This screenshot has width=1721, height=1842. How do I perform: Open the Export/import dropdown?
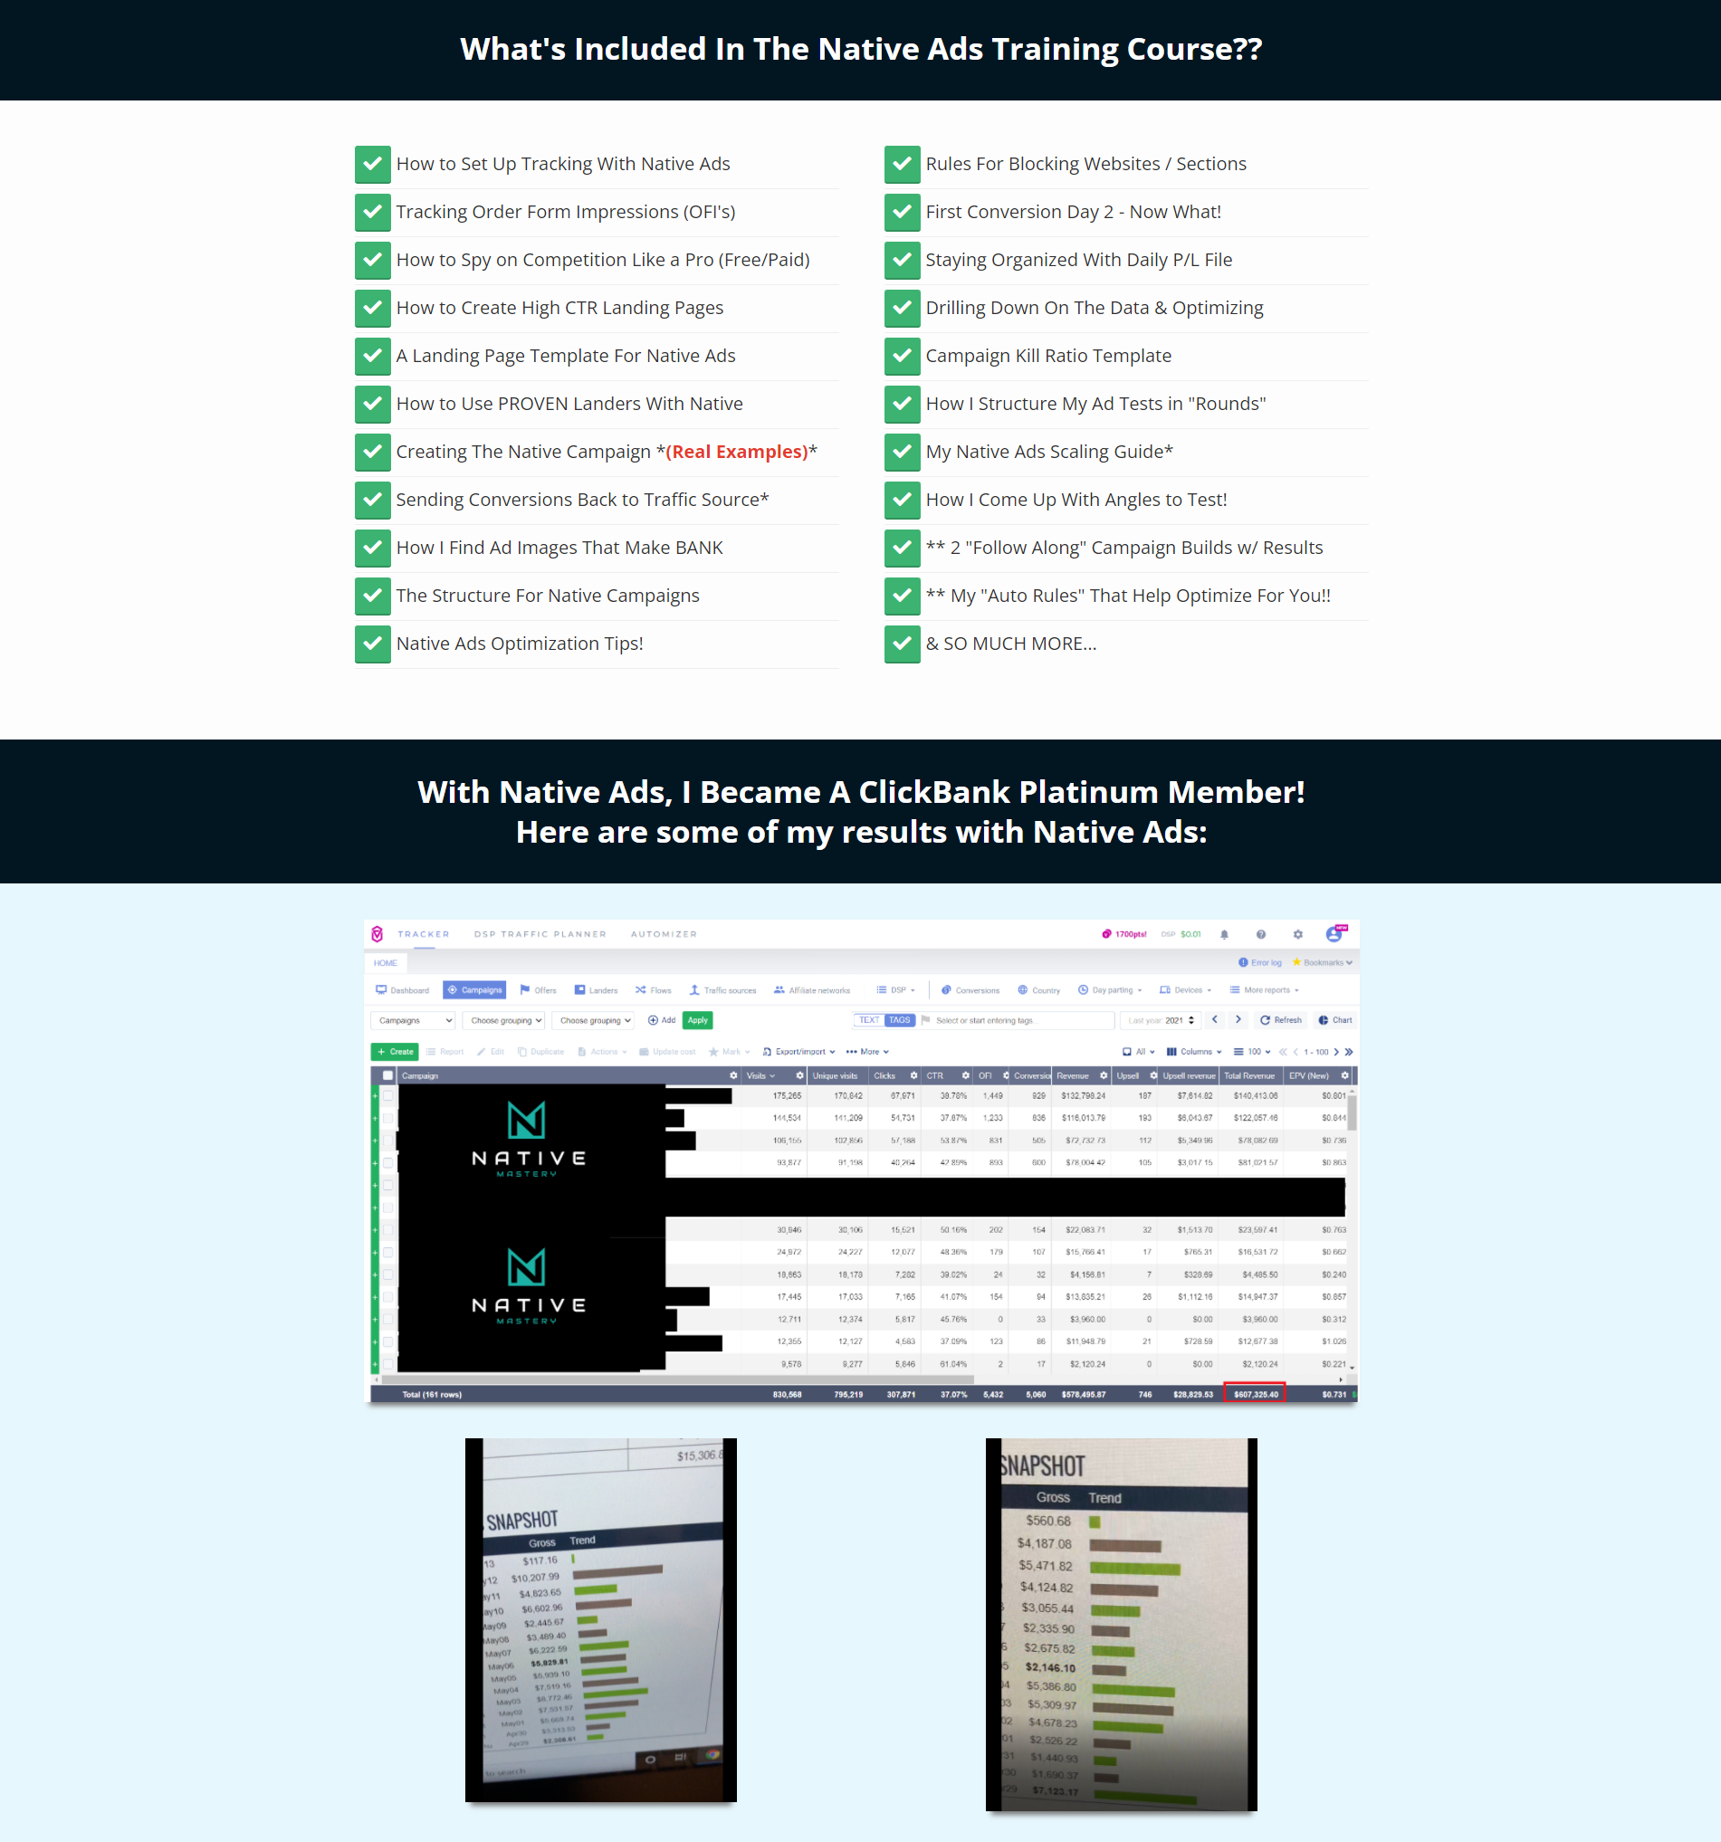pyautogui.click(x=798, y=1052)
